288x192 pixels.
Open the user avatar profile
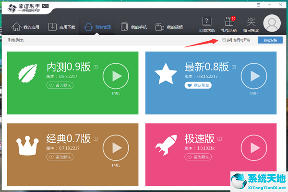[272, 23]
